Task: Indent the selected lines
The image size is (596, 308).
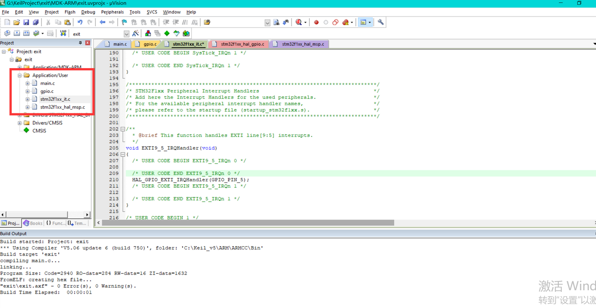Action: (x=166, y=23)
